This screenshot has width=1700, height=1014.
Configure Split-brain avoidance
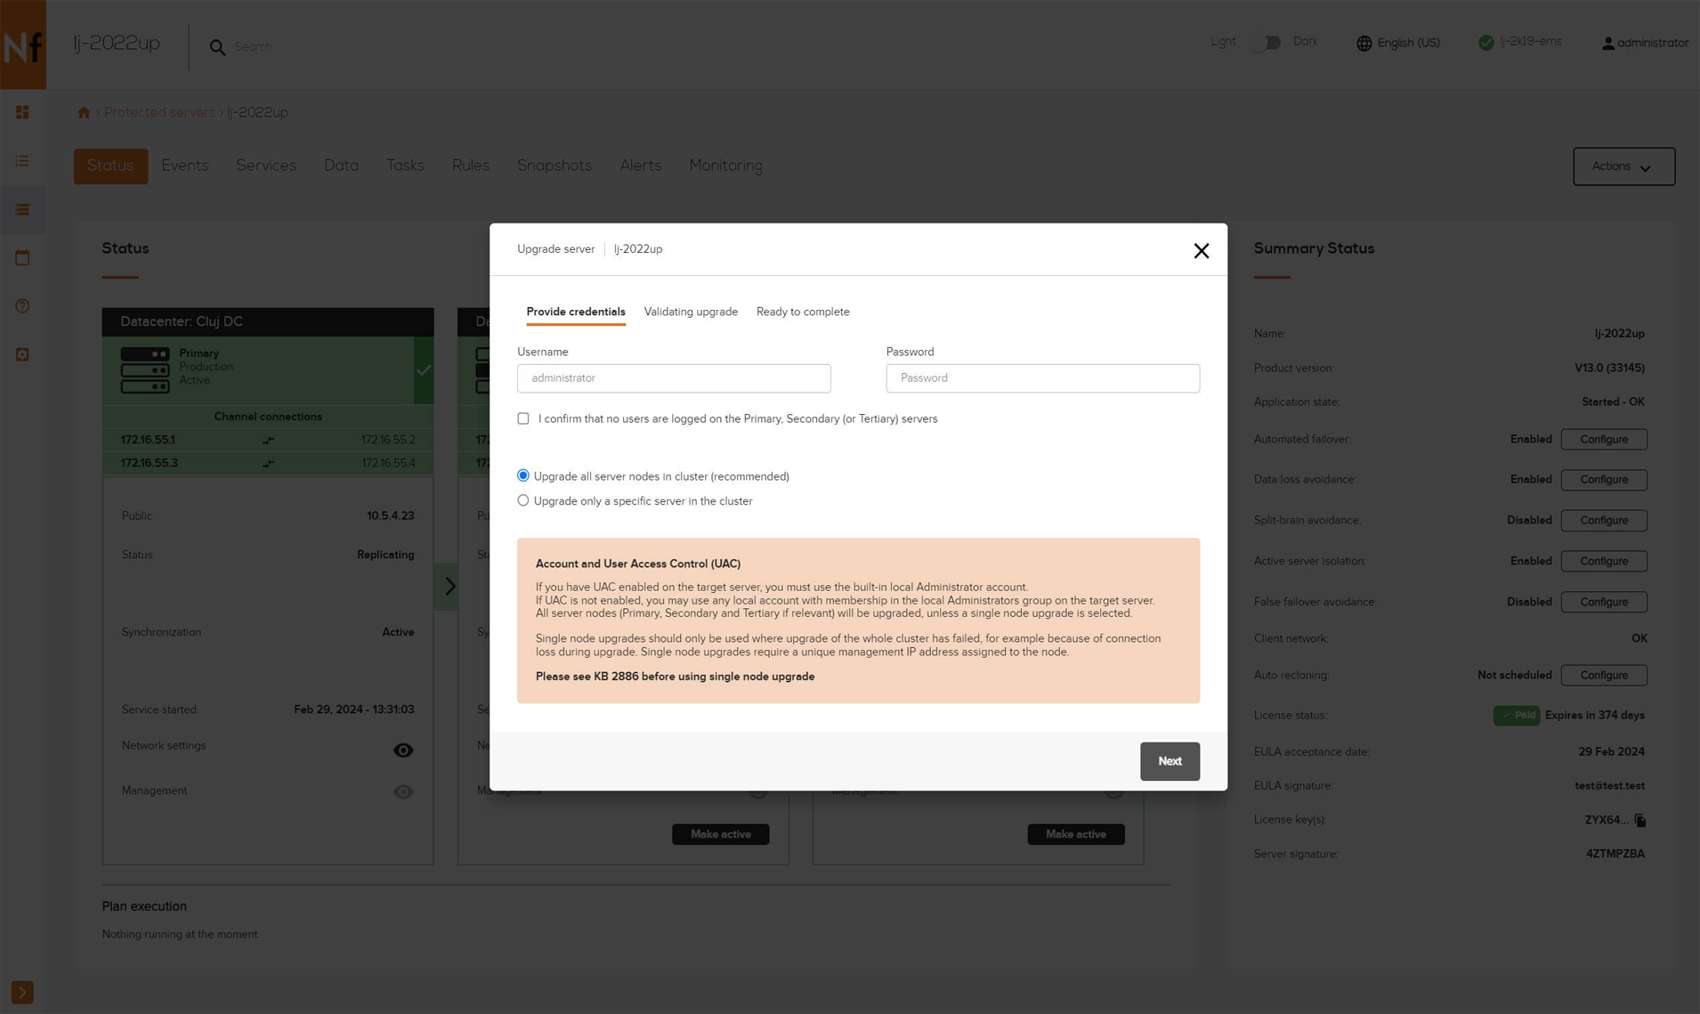tap(1604, 521)
